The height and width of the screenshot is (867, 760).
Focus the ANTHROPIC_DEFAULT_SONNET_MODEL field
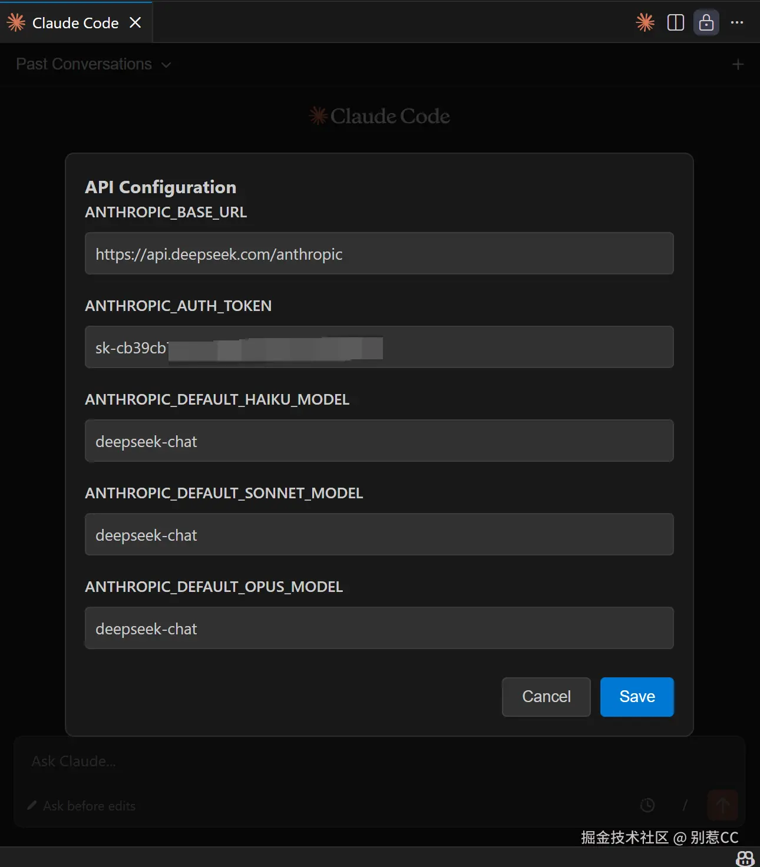tap(379, 535)
